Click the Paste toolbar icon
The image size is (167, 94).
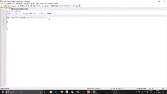pyautogui.click(x=23, y=6)
